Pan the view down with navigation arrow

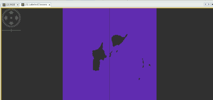(x=11, y=23)
